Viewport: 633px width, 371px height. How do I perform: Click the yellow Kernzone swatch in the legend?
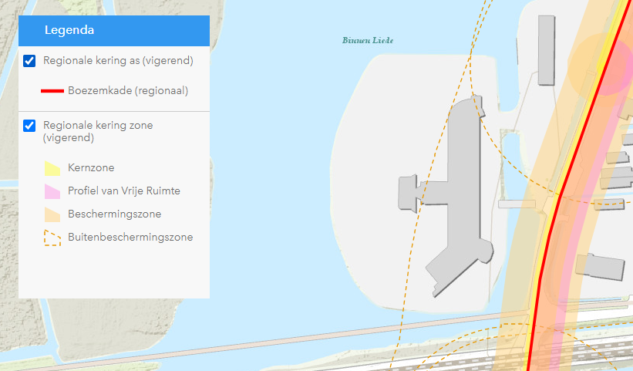52,168
